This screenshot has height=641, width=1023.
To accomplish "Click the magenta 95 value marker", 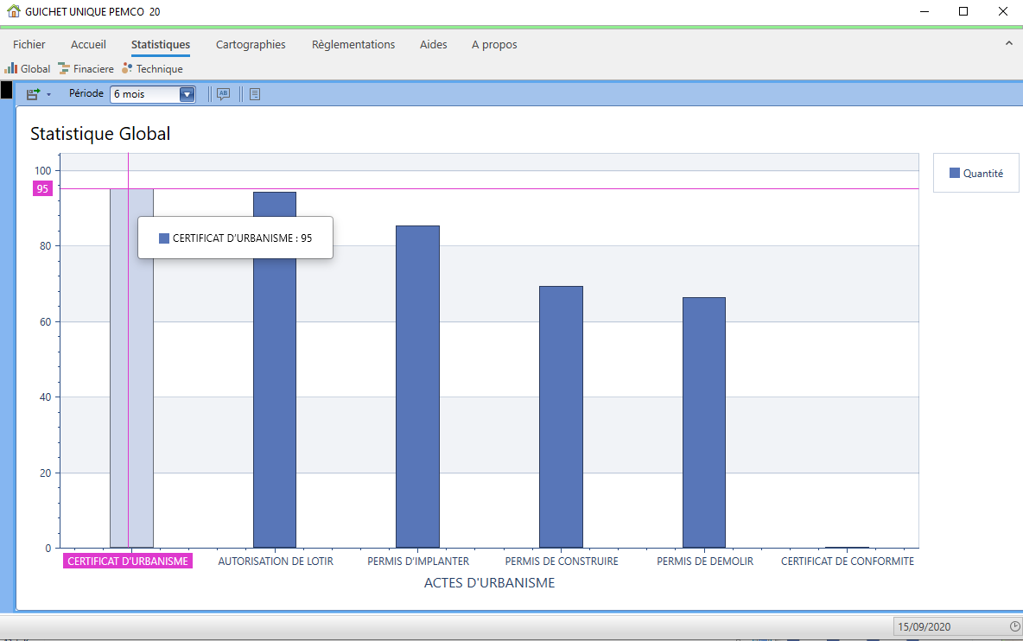I will (x=42, y=189).
